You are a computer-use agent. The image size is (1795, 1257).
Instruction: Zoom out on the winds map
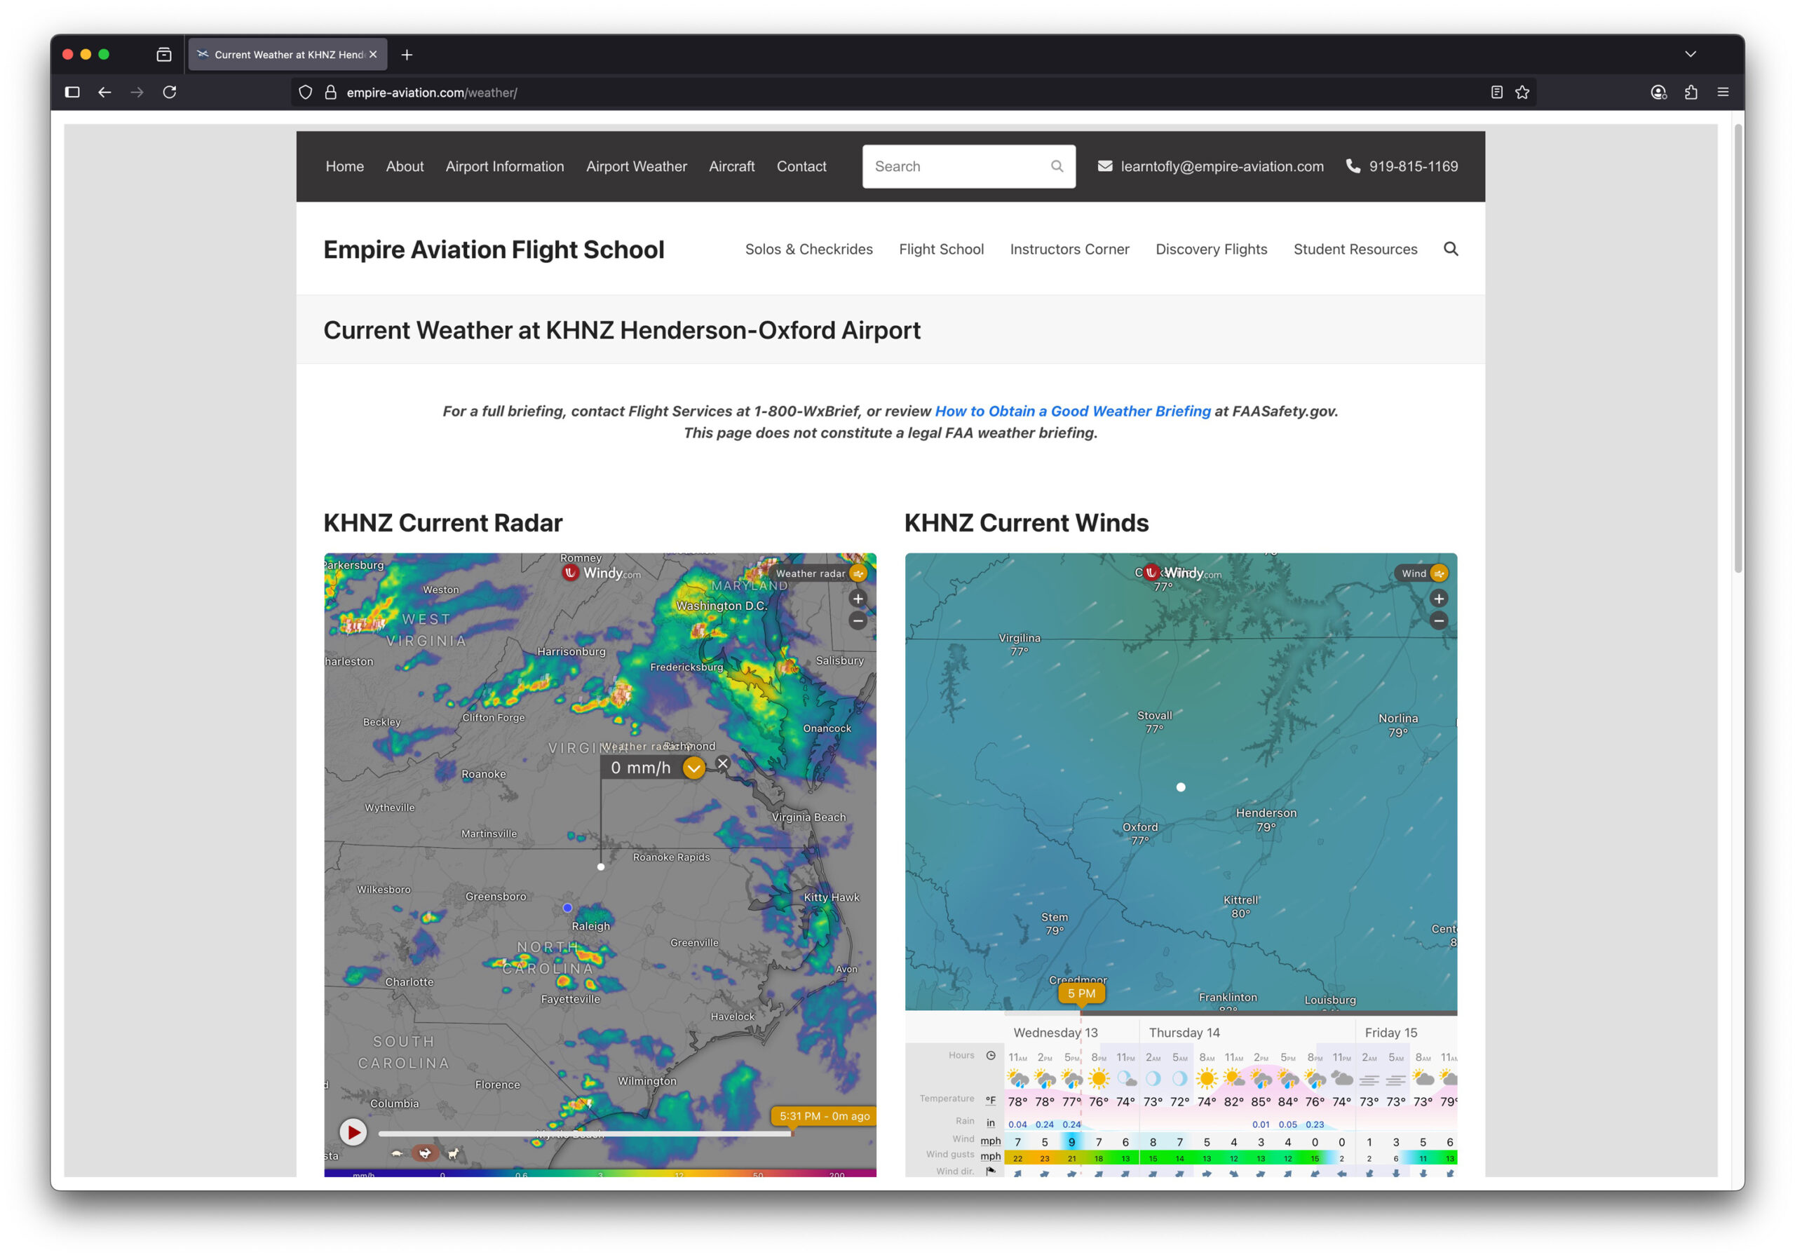pos(1437,620)
